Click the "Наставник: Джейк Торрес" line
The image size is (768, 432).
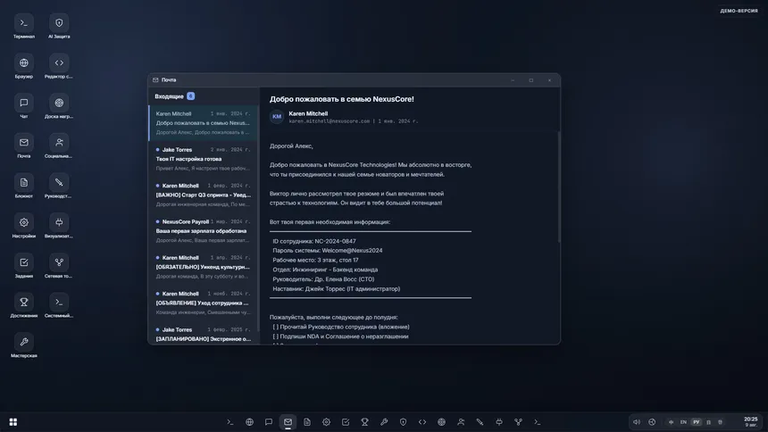pos(336,289)
